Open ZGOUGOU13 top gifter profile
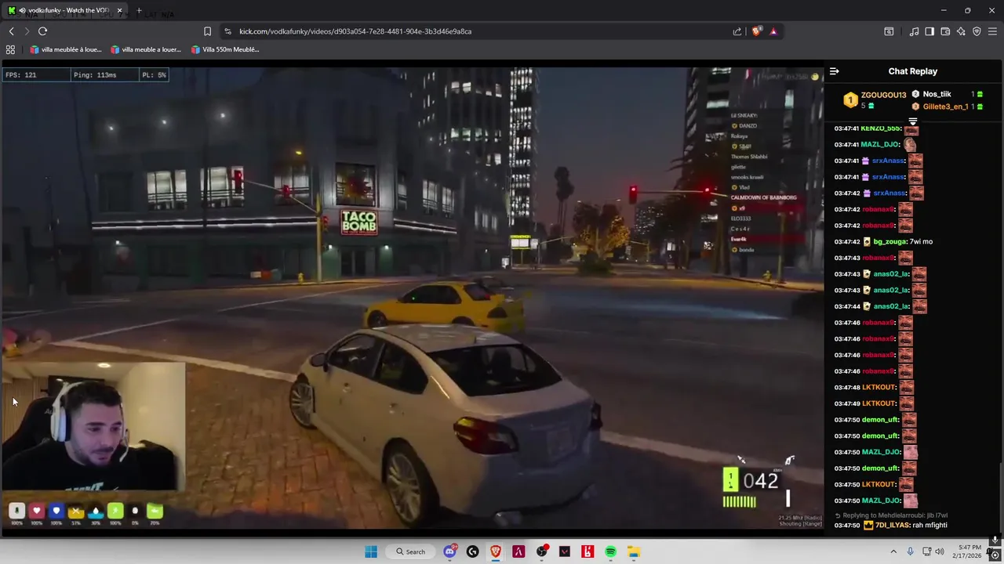1004x564 pixels. click(883, 95)
